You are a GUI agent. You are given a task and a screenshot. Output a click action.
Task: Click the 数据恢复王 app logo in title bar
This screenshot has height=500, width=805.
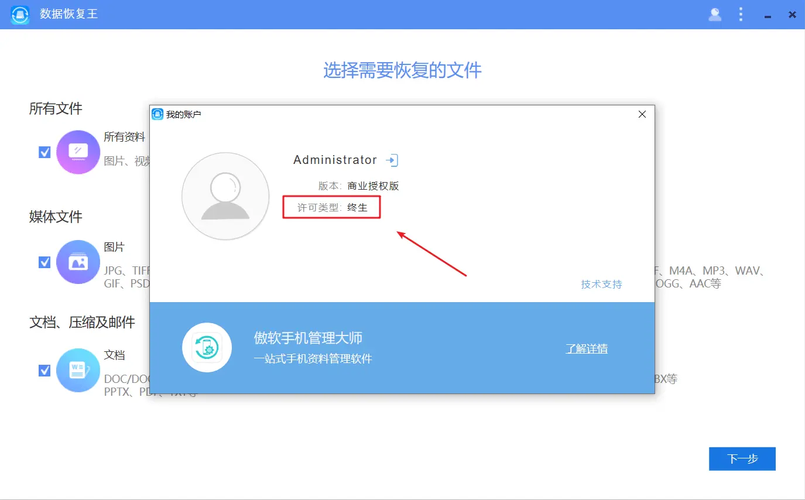click(x=20, y=15)
